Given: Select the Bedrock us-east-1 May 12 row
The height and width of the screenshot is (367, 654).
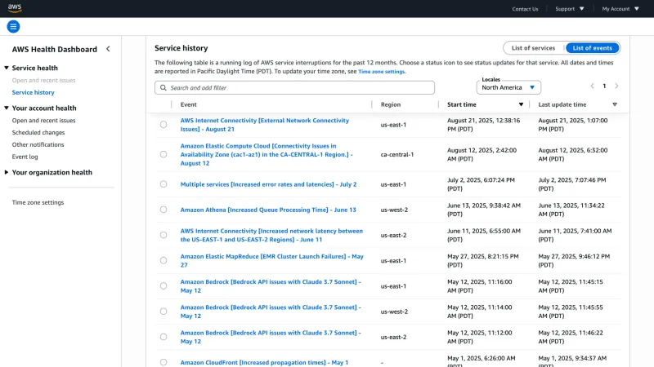Looking at the screenshot, I should 163,286.
